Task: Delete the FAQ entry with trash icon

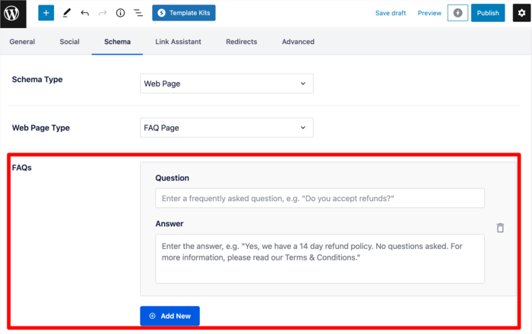Action: click(x=500, y=228)
